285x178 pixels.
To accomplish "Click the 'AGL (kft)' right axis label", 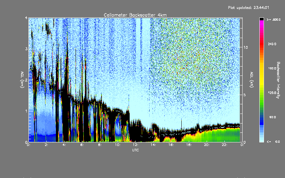I will [x=252, y=80].
